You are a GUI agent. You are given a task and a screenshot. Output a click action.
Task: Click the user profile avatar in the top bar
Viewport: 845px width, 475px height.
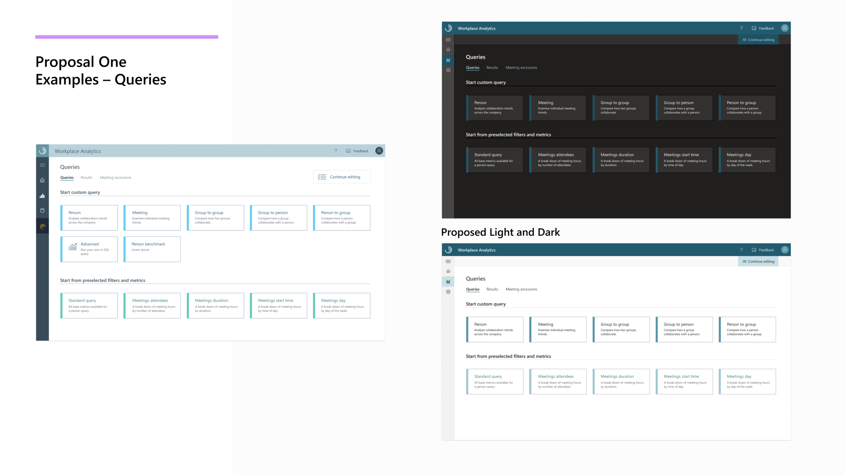pyautogui.click(x=379, y=151)
